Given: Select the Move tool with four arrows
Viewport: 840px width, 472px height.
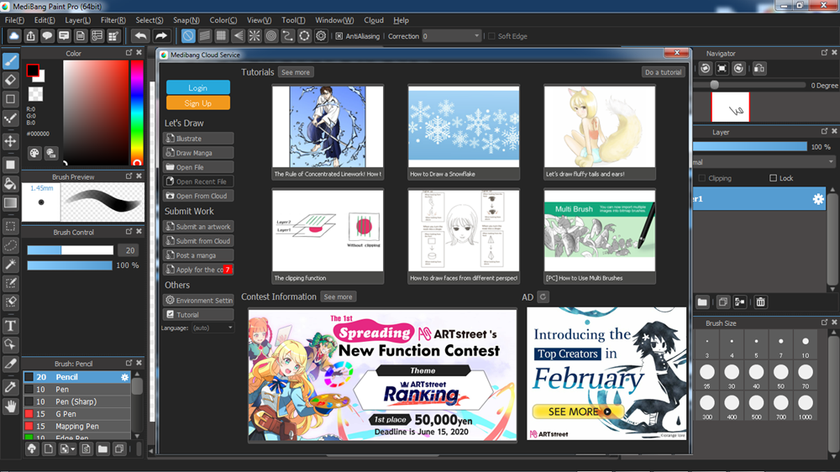Looking at the screenshot, I should point(10,141).
